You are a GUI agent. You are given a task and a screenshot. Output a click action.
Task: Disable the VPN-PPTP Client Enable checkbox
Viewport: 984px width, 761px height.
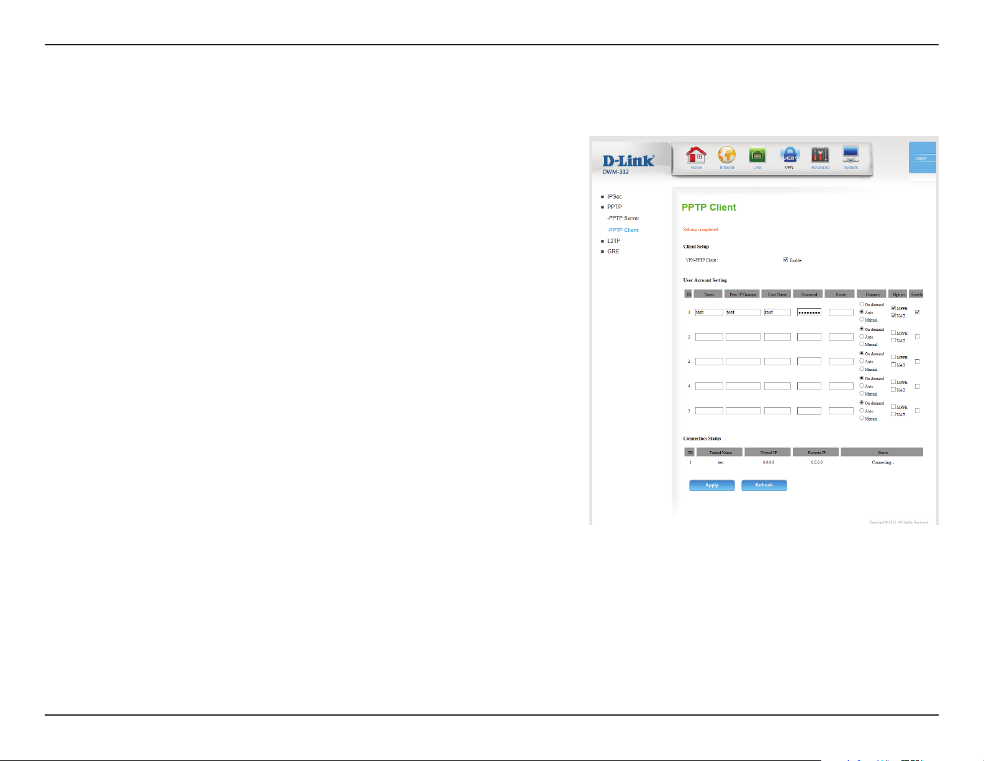click(x=786, y=260)
